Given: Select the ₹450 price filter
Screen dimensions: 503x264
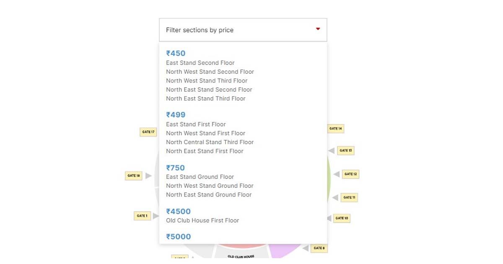Looking at the screenshot, I should (x=176, y=53).
